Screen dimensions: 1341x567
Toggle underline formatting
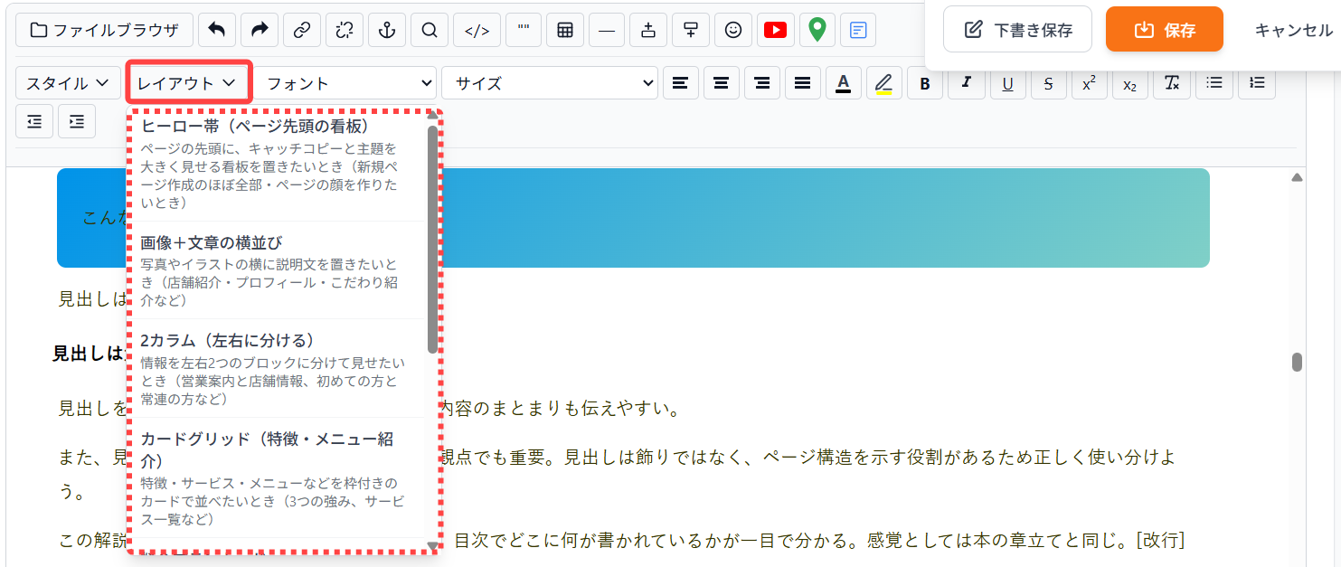pos(1007,83)
